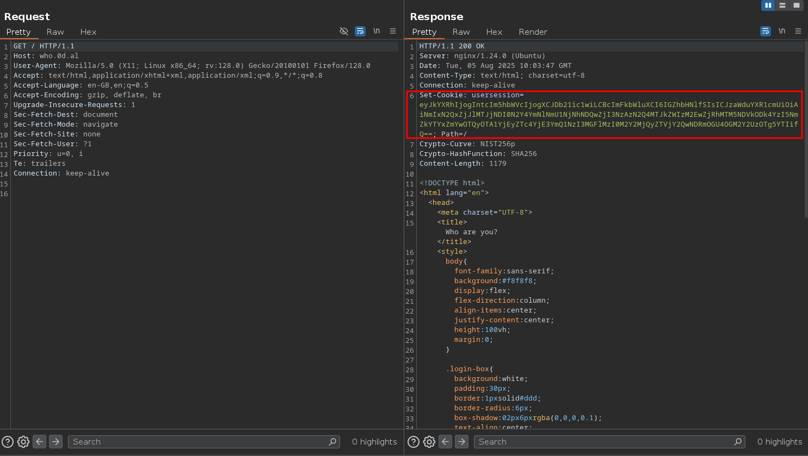Image resolution: width=808 pixels, height=456 pixels.
Task: Open Request panel hamburger options menu
Action: point(393,32)
